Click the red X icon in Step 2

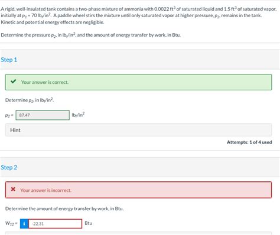(13, 189)
